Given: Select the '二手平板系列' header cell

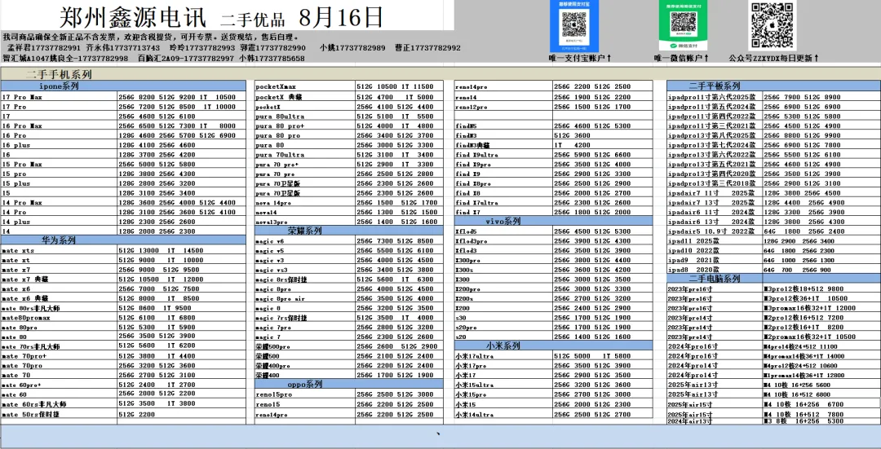Looking at the screenshot, I should [773, 86].
